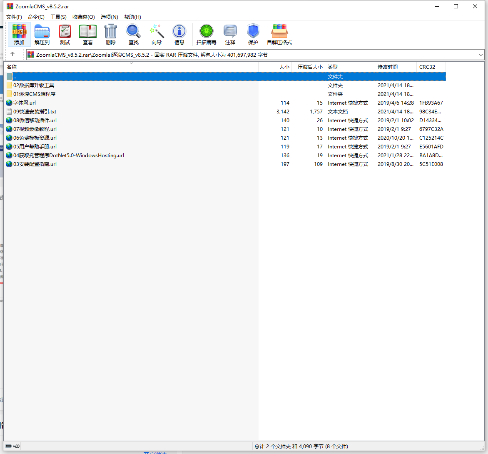Click the Delete (删除) trash icon
This screenshot has height=454, width=488.
[x=110, y=35]
